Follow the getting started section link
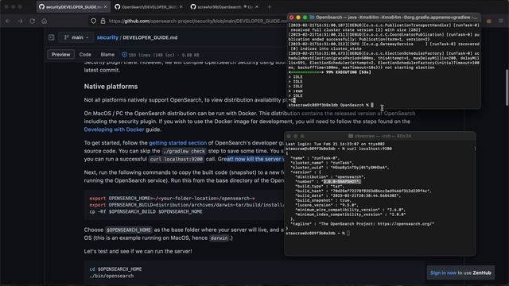The height and width of the screenshot is (286, 509). [177, 143]
